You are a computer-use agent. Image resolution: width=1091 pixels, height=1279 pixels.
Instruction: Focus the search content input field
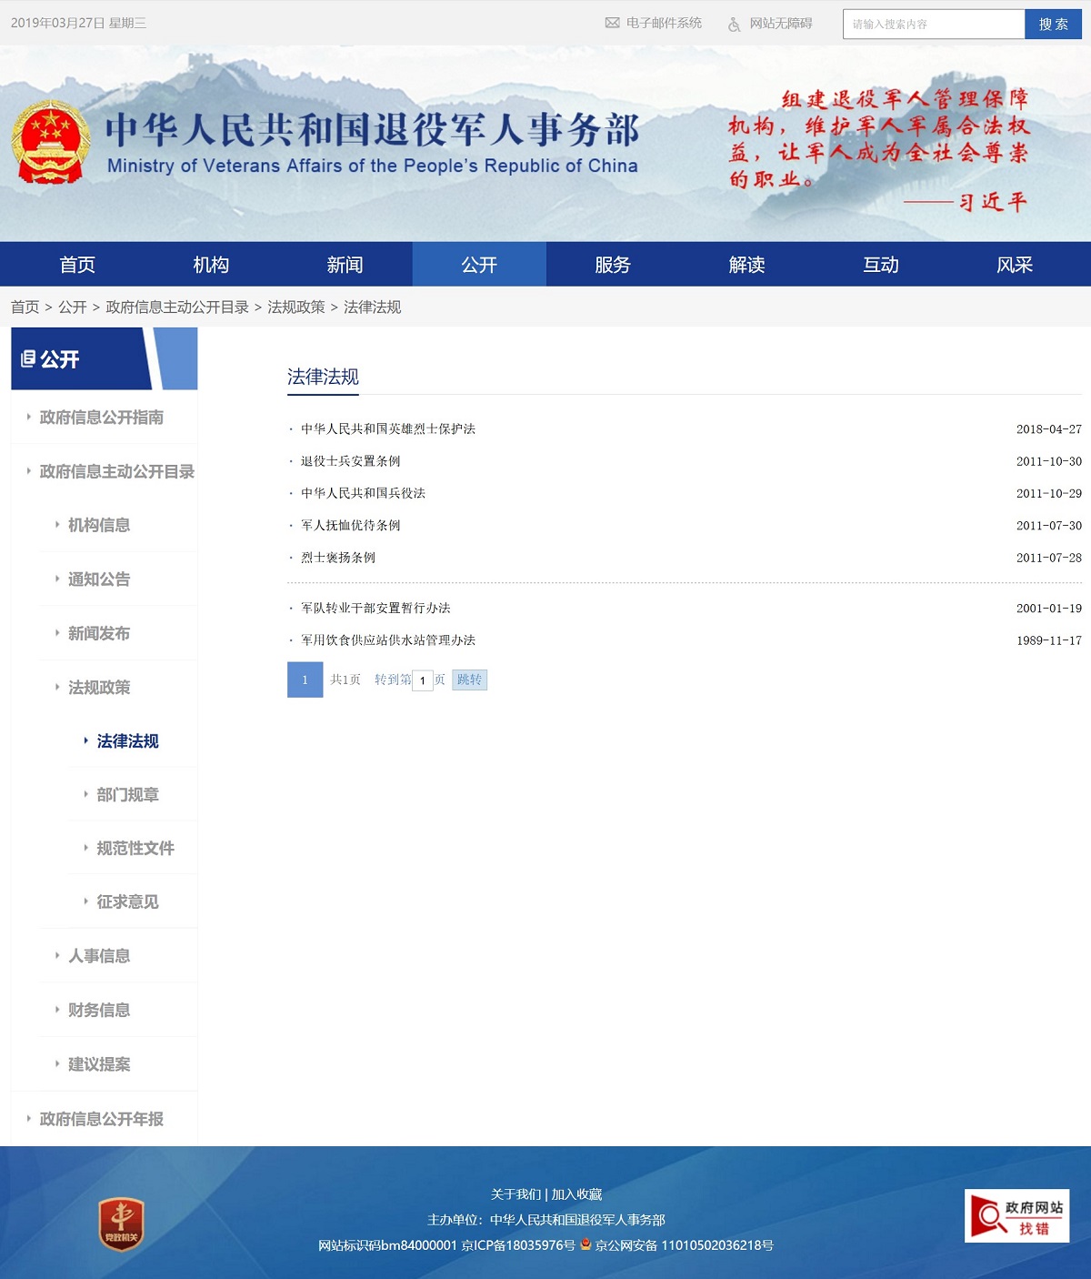(934, 25)
